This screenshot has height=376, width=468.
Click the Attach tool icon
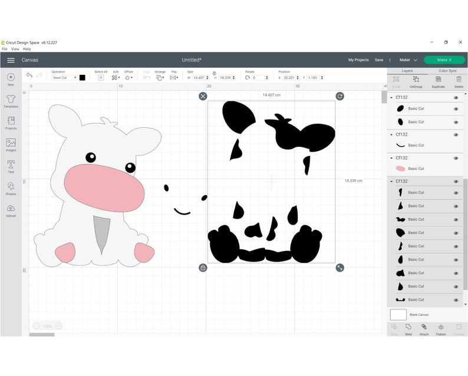click(424, 327)
